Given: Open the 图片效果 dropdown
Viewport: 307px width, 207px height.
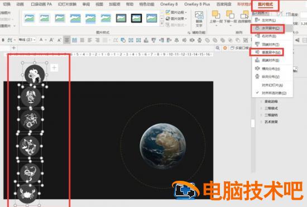Looking at the screenshot, I should 176,18.
